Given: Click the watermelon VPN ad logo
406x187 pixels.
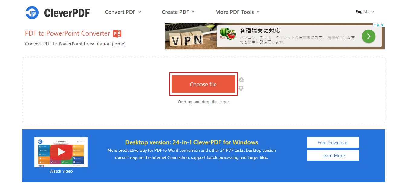Looking at the screenshot, I should [228, 34].
